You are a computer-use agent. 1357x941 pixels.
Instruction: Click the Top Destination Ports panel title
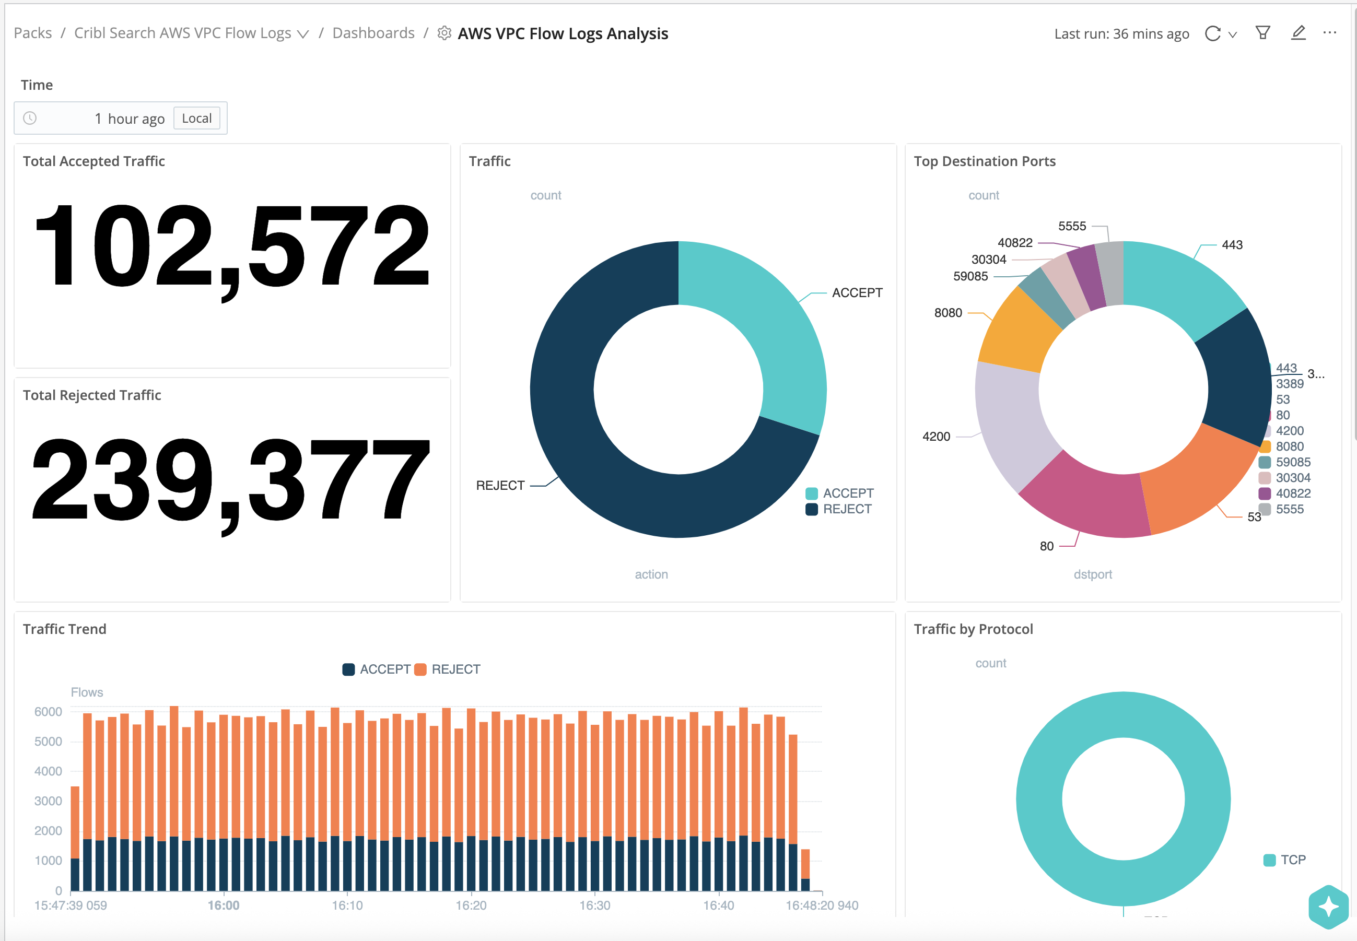[985, 161]
